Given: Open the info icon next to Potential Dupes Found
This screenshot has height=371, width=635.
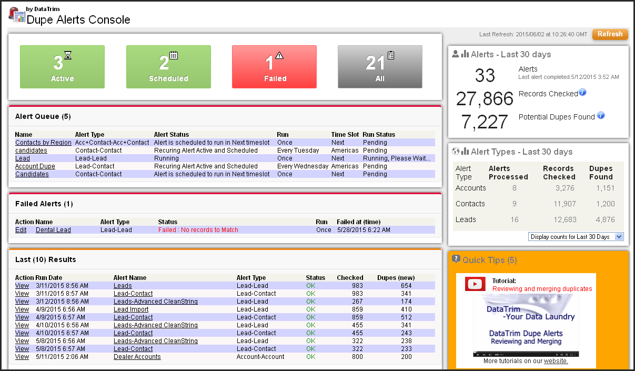Looking at the screenshot, I should 601,115.
